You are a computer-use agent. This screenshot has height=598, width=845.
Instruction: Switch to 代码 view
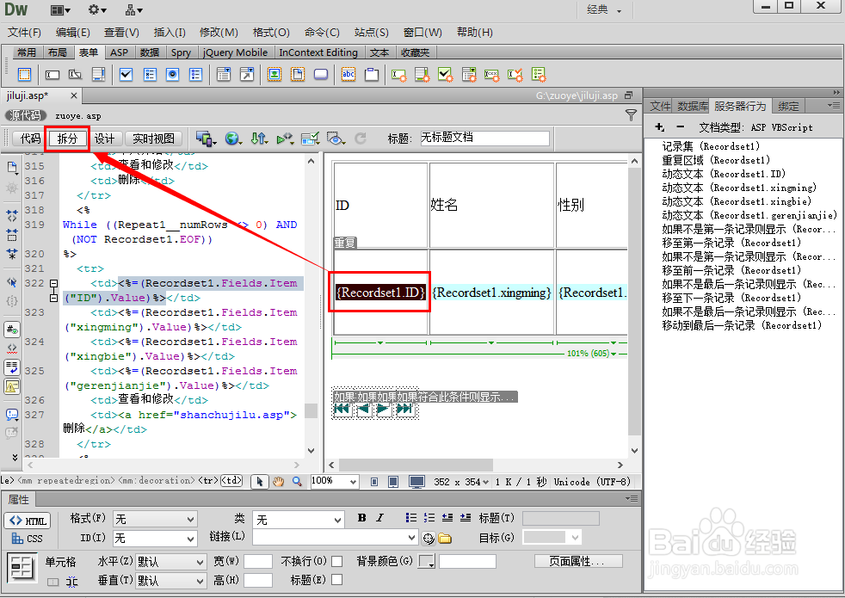tap(30, 139)
